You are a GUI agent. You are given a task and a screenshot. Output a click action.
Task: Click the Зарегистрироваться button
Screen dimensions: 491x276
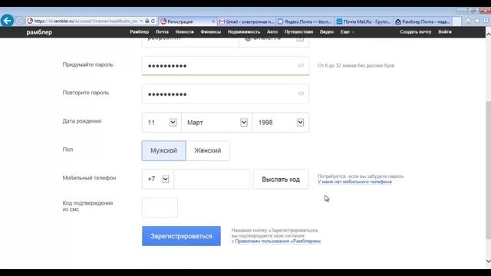click(181, 236)
